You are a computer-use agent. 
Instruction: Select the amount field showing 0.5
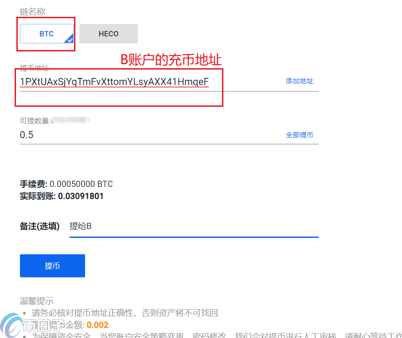pos(133,135)
